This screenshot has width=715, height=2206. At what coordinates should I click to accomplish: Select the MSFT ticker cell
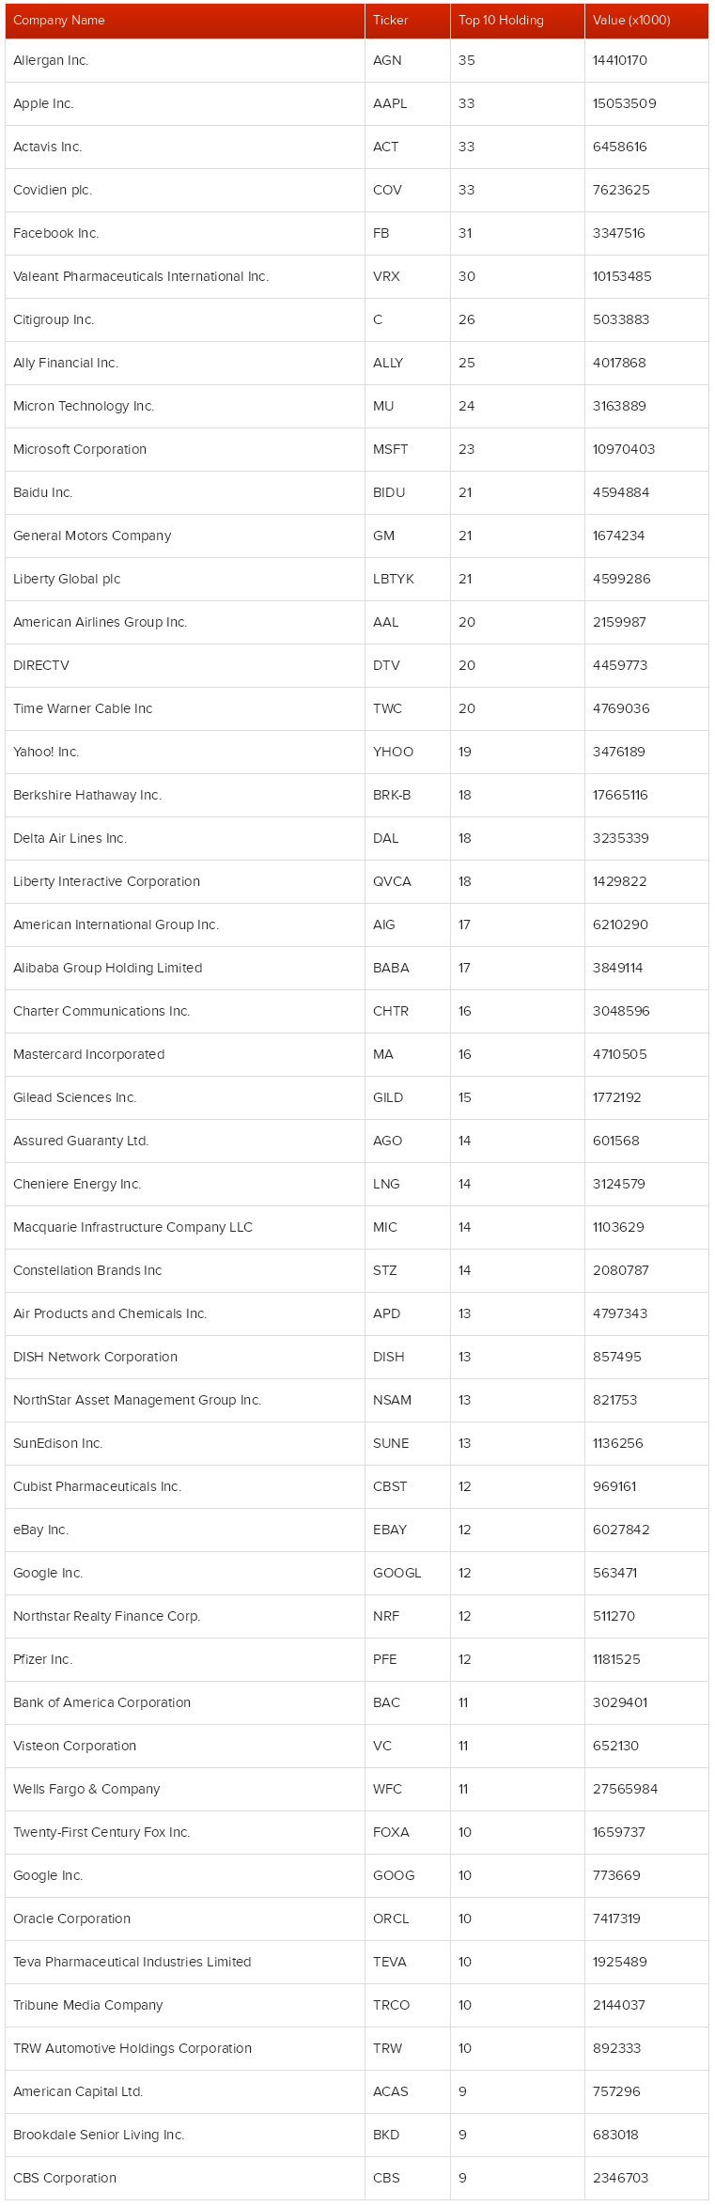[390, 449]
